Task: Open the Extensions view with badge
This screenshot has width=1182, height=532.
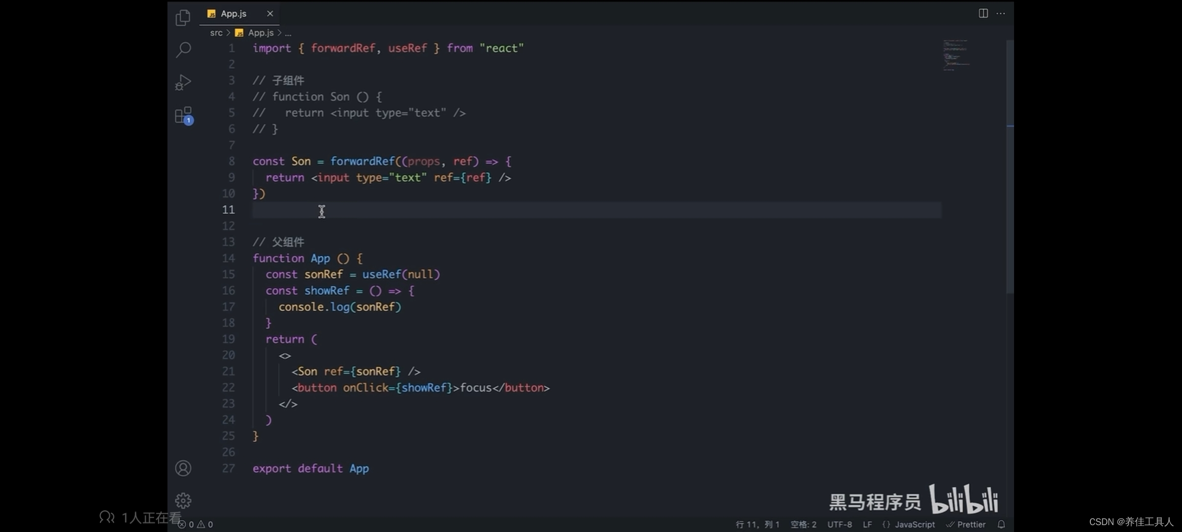Action: 184,116
